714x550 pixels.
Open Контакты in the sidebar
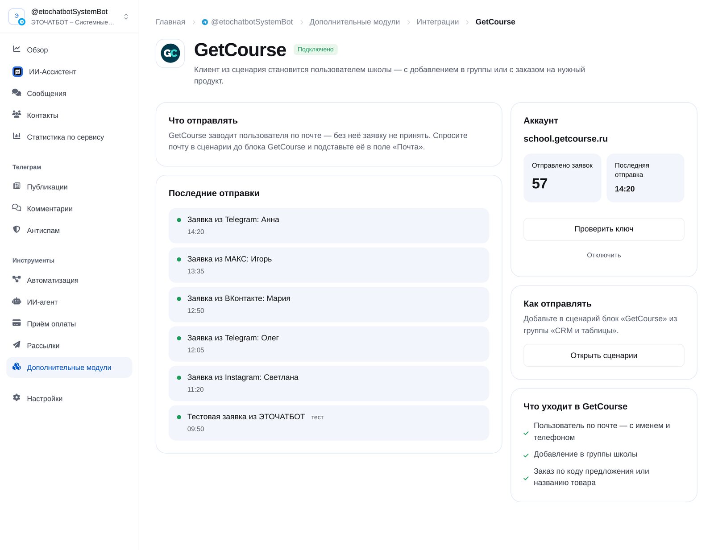69,115
